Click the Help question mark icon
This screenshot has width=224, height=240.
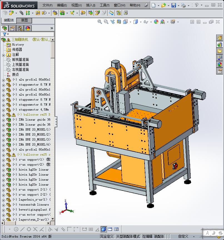(196, 5)
